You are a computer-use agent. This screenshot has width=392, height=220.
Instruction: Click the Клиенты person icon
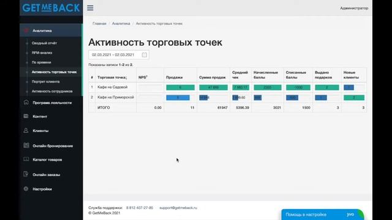coord(26,130)
